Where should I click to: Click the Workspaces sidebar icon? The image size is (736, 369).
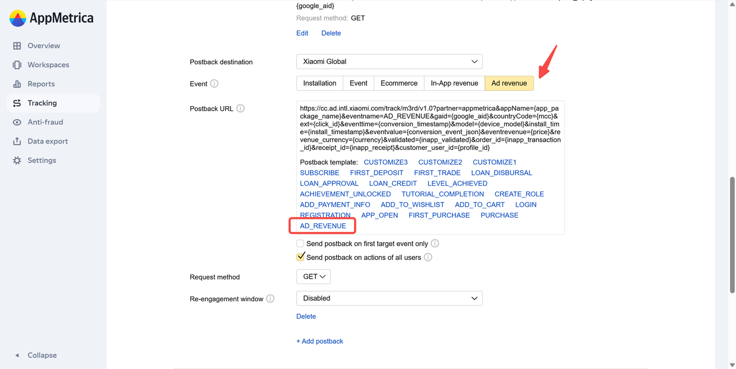[17, 65]
